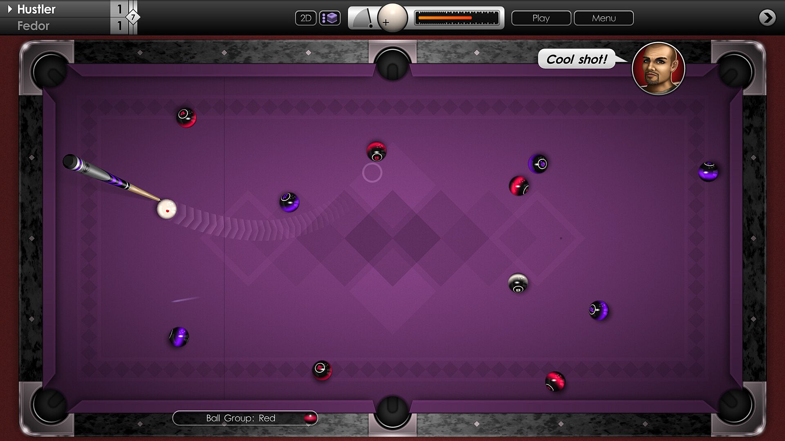This screenshot has height=441, width=785.
Task: Click the diamond race-to-7 indicator
Action: click(133, 17)
